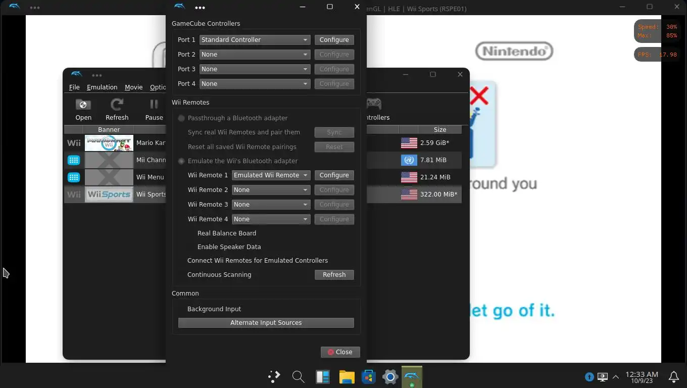Open the three-dot menu in controller dialog title bar

click(x=200, y=8)
